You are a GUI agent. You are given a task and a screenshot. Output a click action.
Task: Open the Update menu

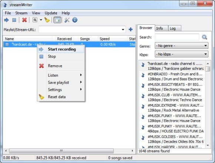point(51,13)
